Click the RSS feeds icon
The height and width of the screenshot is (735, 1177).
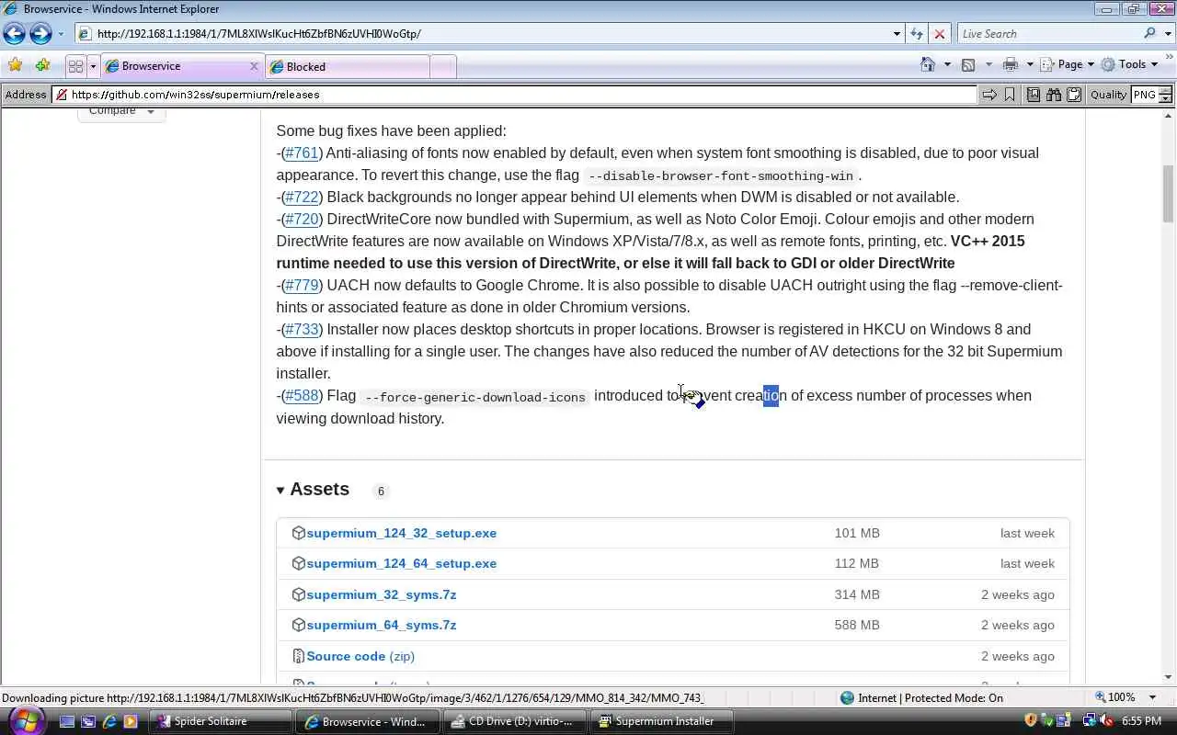pos(968,64)
